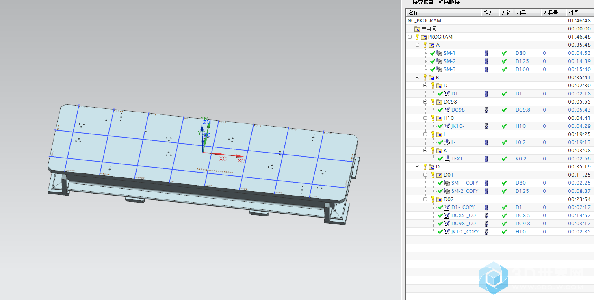Select the SM-1 operation icon
Image resolution: width=594 pixels, height=300 pixels.
(x=439, y=53)
